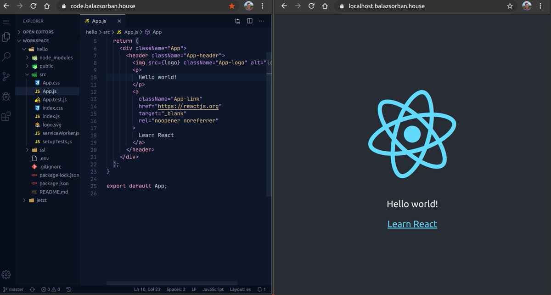Screen dimensions: 551x295
Task: Click the App symbol breadcrumb
Action: 153,32
